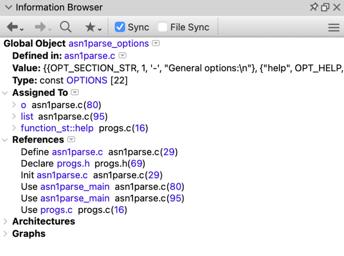Disable the Sync checkbox

[120, 27]
